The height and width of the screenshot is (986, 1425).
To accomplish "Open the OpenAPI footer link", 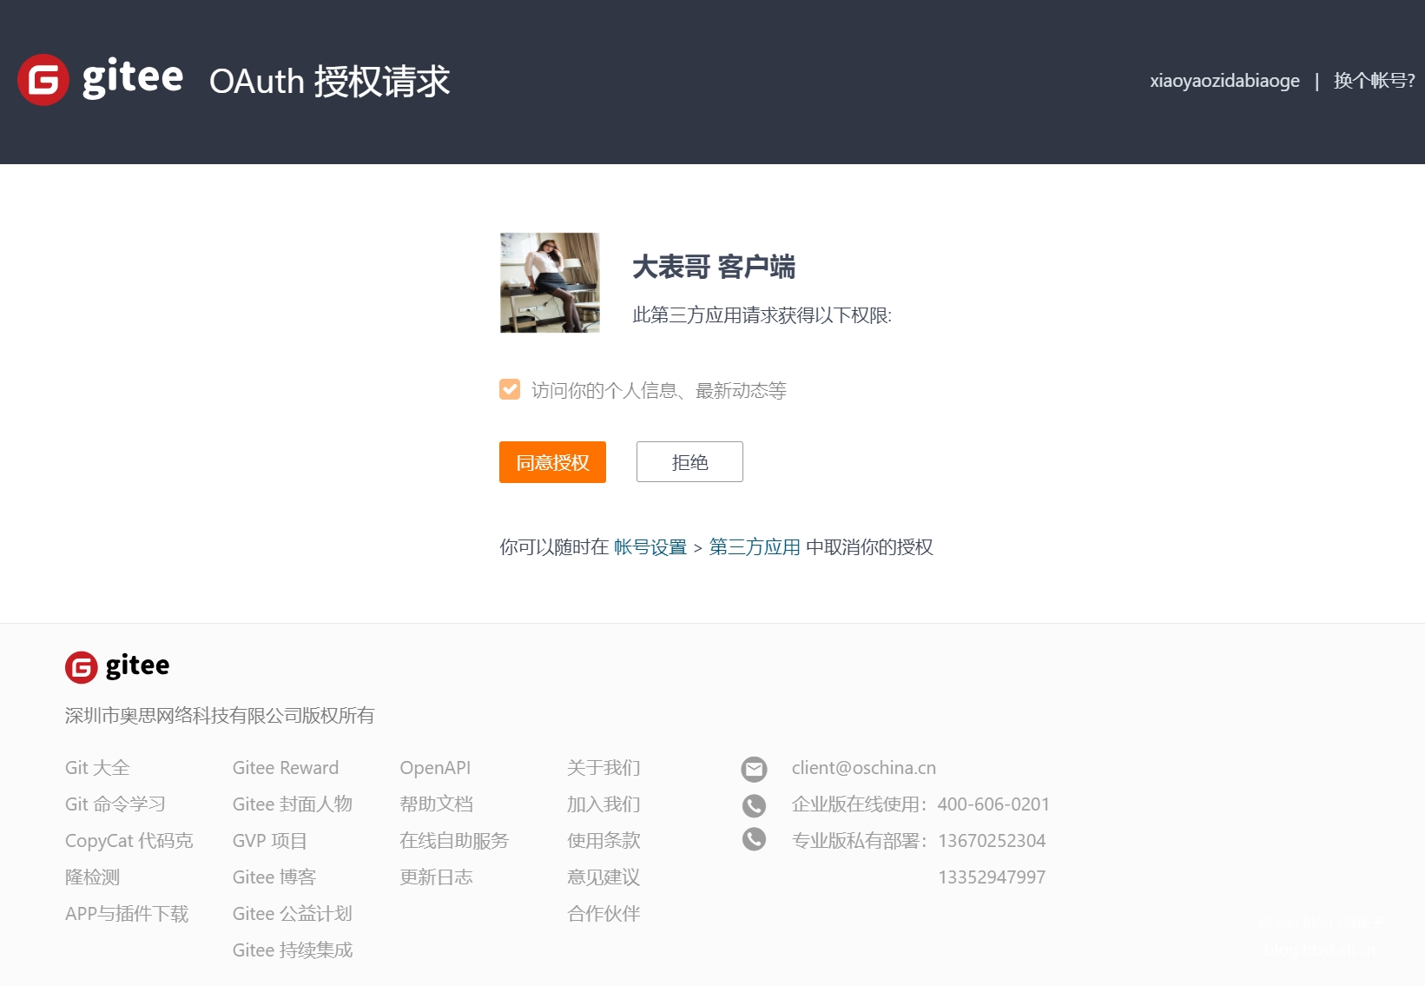I will click(x=435, y=768).
